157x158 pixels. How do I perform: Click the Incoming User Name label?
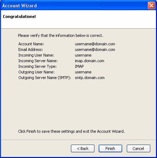tap(36, 55)
